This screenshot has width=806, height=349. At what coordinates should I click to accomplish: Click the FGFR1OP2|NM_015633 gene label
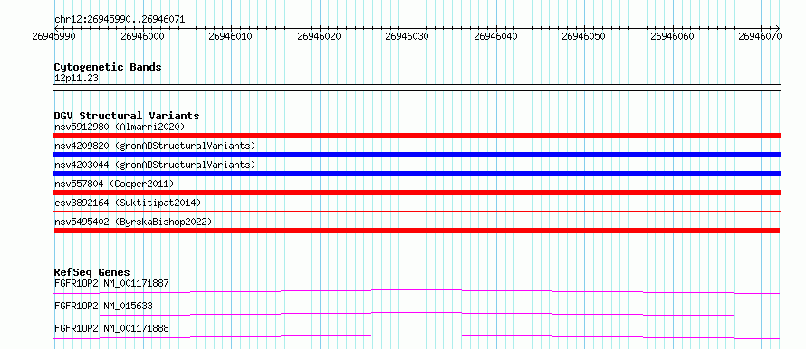coord(103,306)
